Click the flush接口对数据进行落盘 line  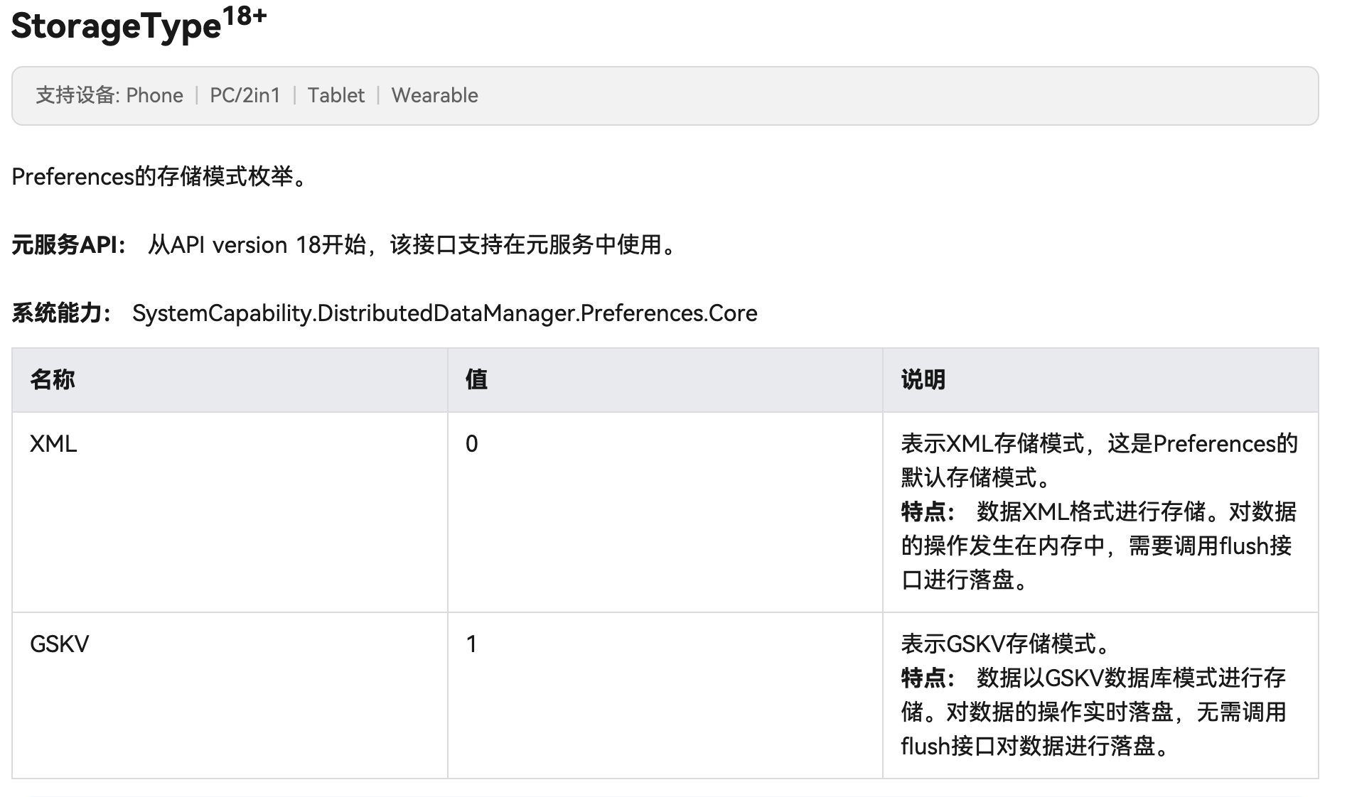point(1034,747)
